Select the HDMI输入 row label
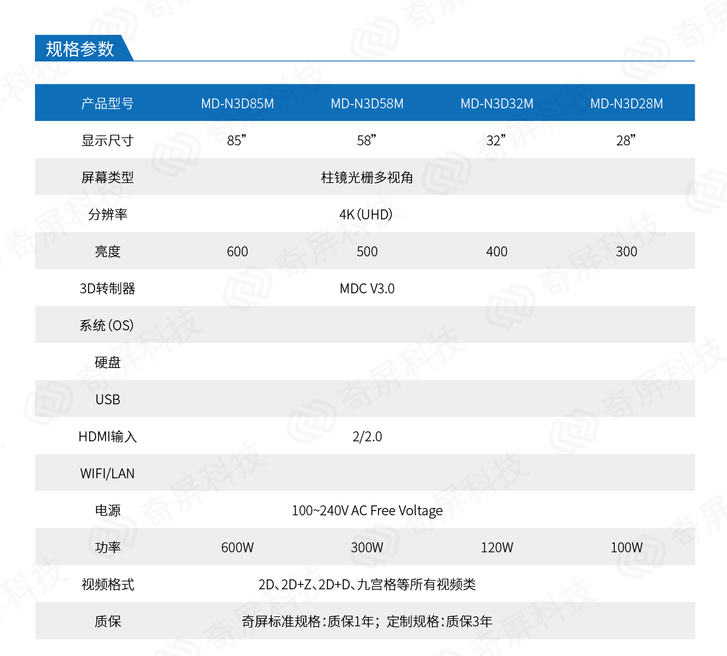 108,437
